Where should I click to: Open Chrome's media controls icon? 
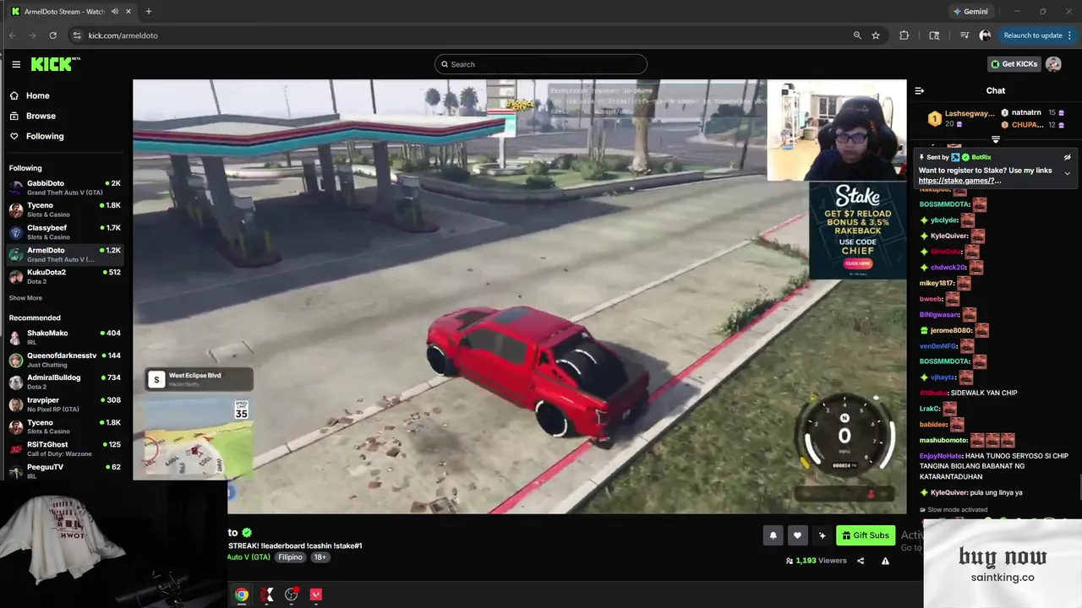tap(965, 35)
